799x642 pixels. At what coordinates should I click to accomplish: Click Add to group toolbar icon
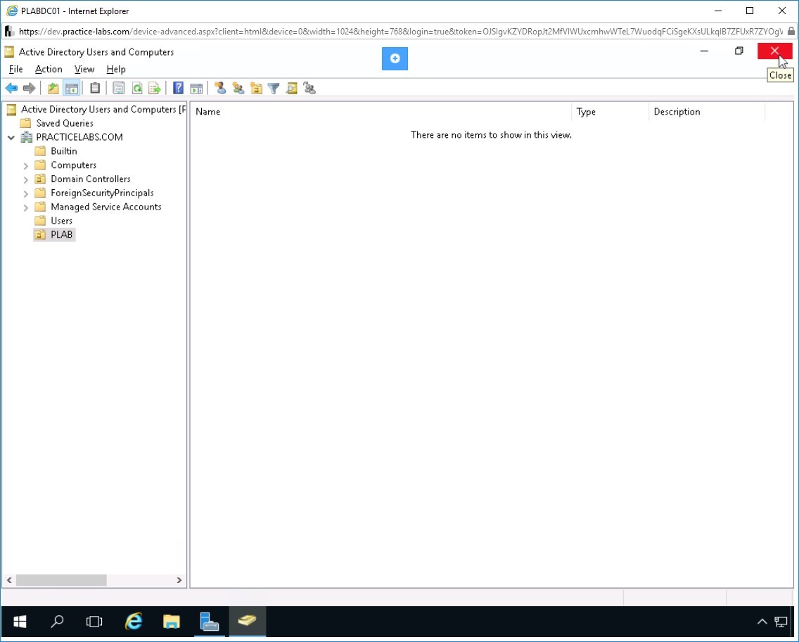click(309, 88)
